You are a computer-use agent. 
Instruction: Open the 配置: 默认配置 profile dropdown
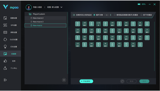pyautogui.click(x=55, y=7)
